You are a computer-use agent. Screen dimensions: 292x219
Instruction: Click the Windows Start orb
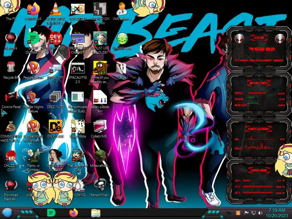pyautogui.click(x=7, y=213)
